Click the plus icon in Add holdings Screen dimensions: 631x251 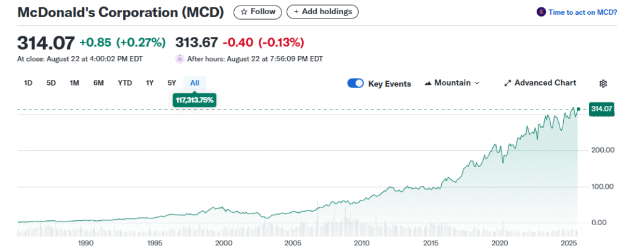[x=297, y=12]
